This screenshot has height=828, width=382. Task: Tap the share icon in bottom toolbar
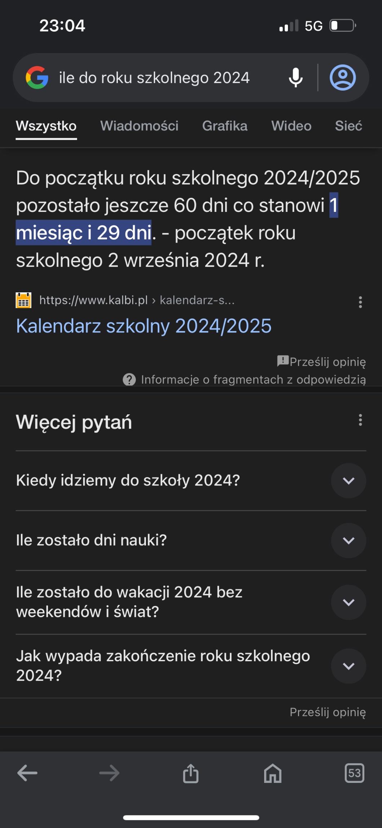[191, 773]
